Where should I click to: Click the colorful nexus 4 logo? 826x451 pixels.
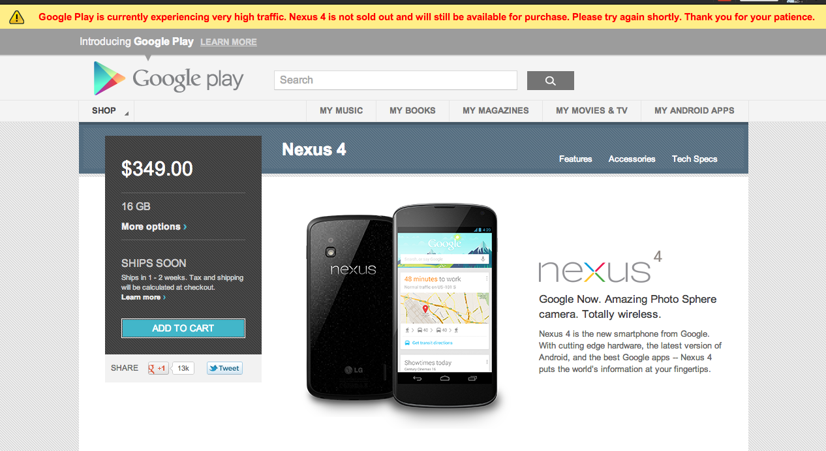click(x=600, y=267)
